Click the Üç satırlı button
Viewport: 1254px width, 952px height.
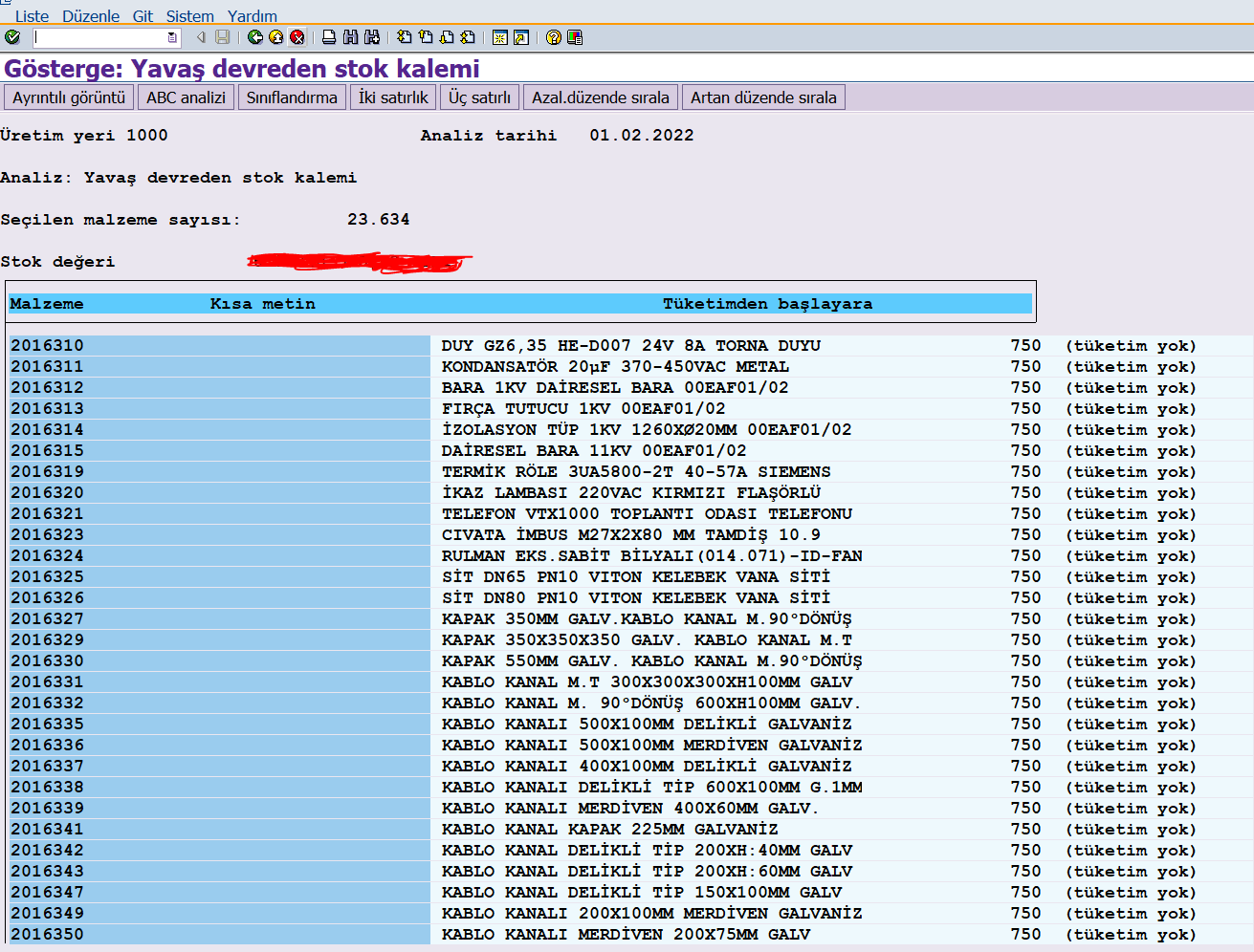(x=480, y=97)
